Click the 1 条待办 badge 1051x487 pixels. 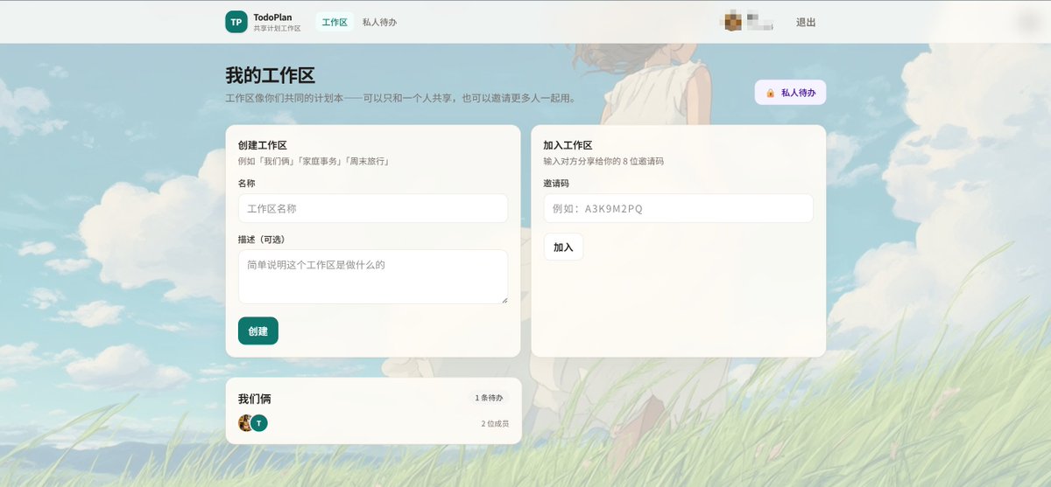pos(489,398)
